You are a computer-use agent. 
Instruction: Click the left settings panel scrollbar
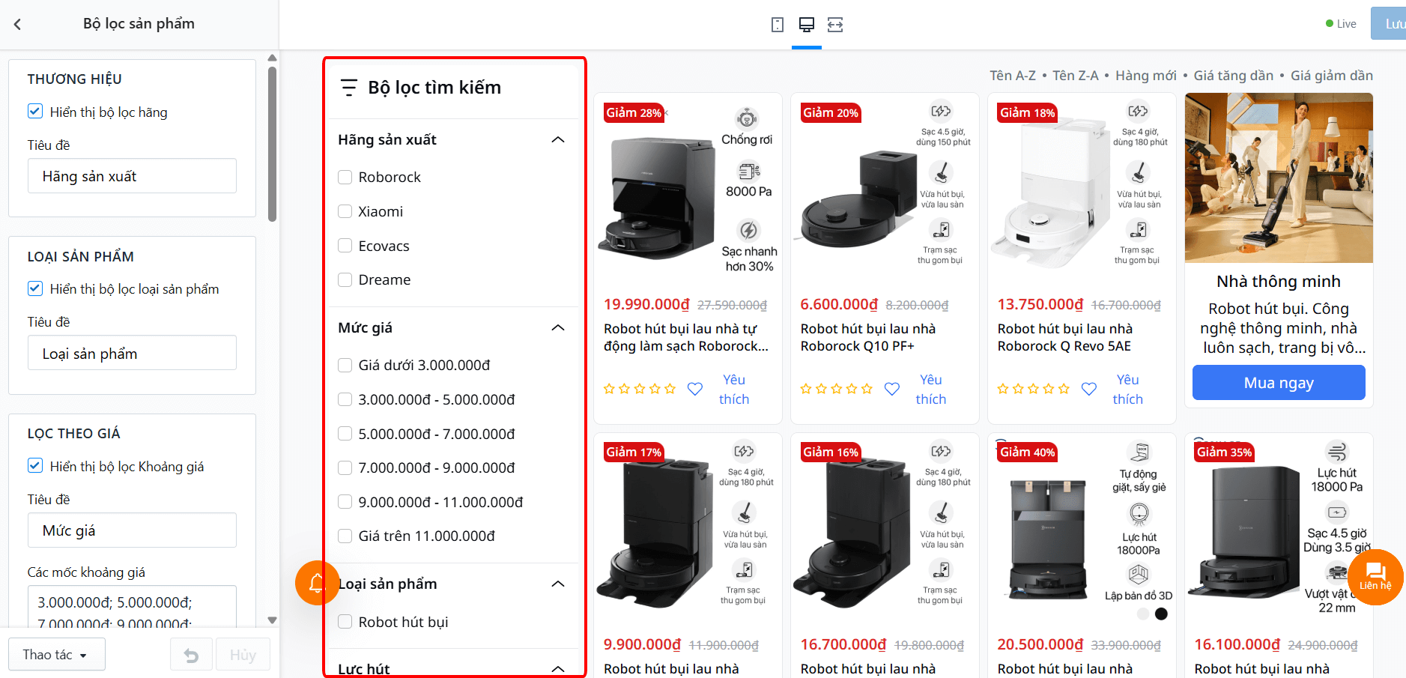tap(273, 144)
